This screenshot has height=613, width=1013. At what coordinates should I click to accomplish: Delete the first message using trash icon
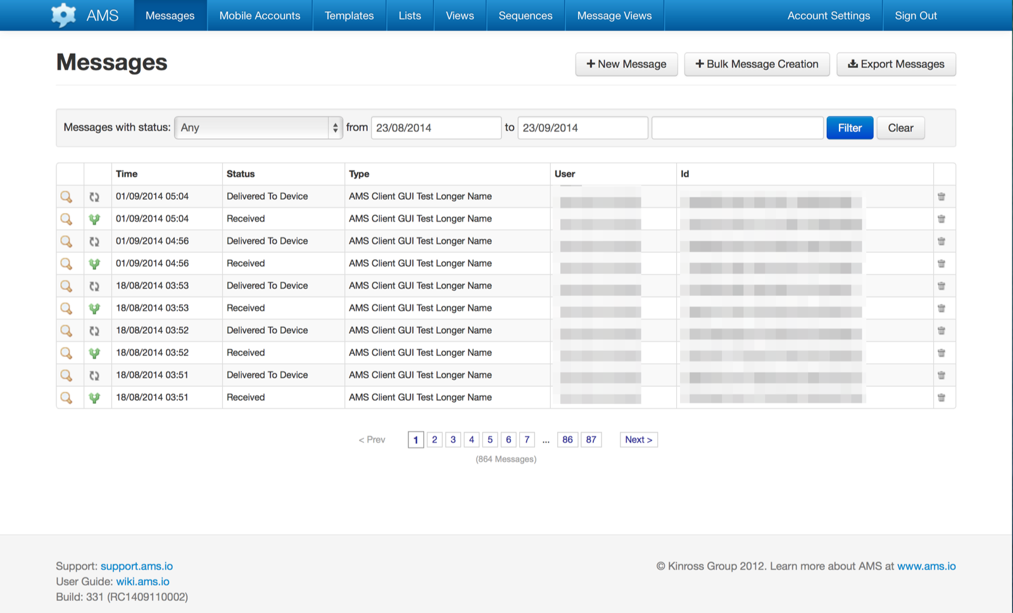[x=941, y=197]
